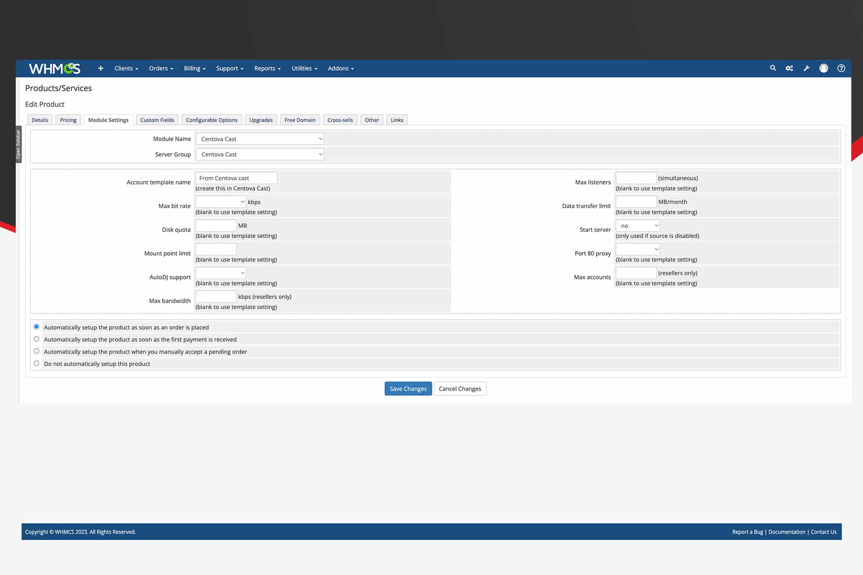Viewport: 863px width, 575px height.
Task: Open the Other tab
Action: point(372,120)
